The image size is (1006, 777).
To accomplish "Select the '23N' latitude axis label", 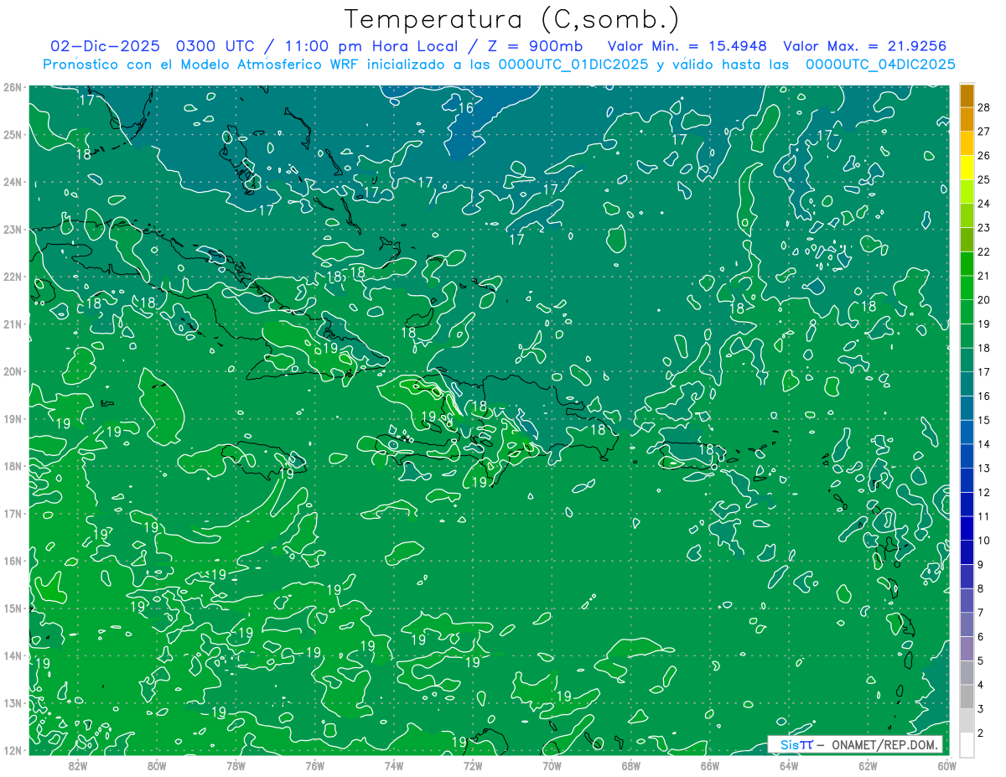I will click(13, 229).
